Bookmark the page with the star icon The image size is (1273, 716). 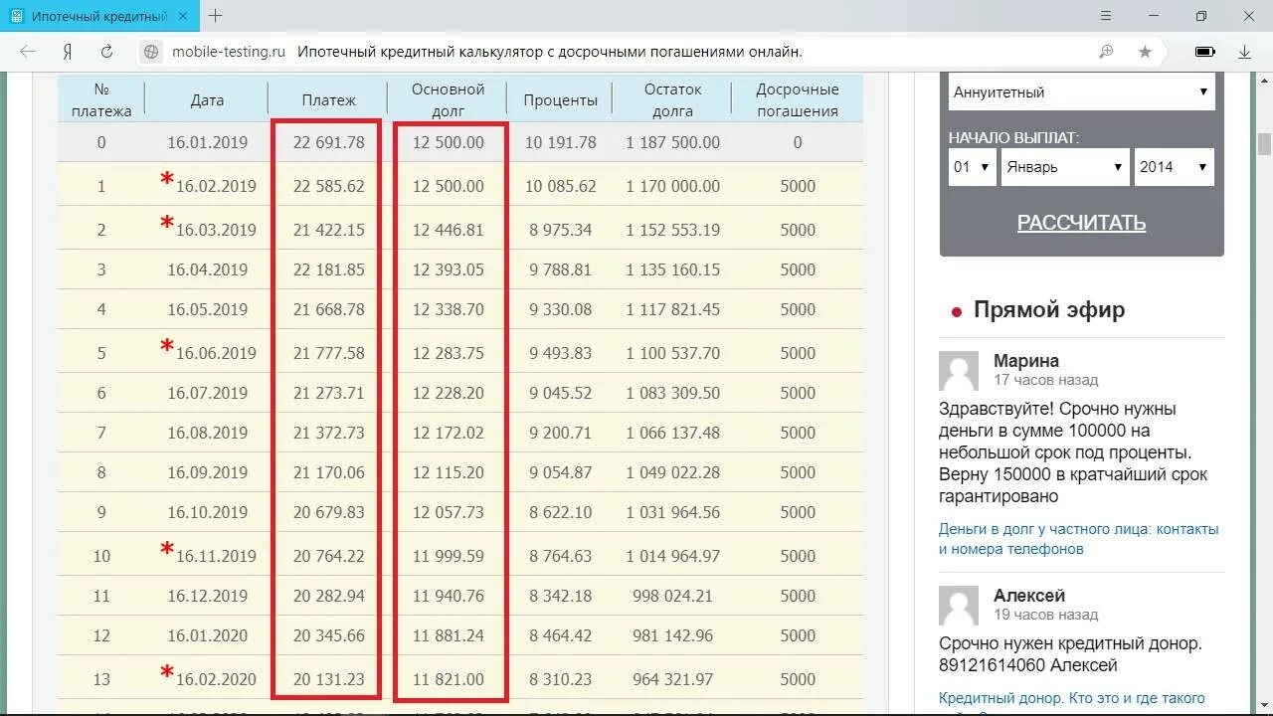[1145, 52]
